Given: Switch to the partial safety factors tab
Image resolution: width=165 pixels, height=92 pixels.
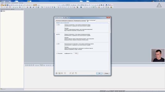Looking at the screenshot, I should (64, 21).
